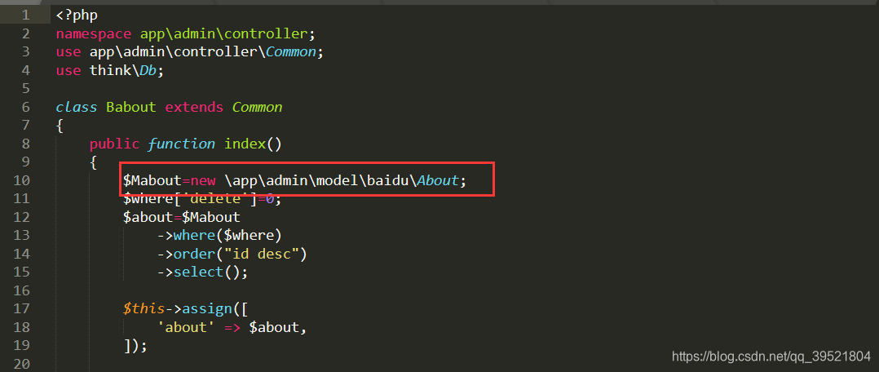Click the new keyword on line 10
Viewport: 879px width, 372px height.
(x=203, y=181)
